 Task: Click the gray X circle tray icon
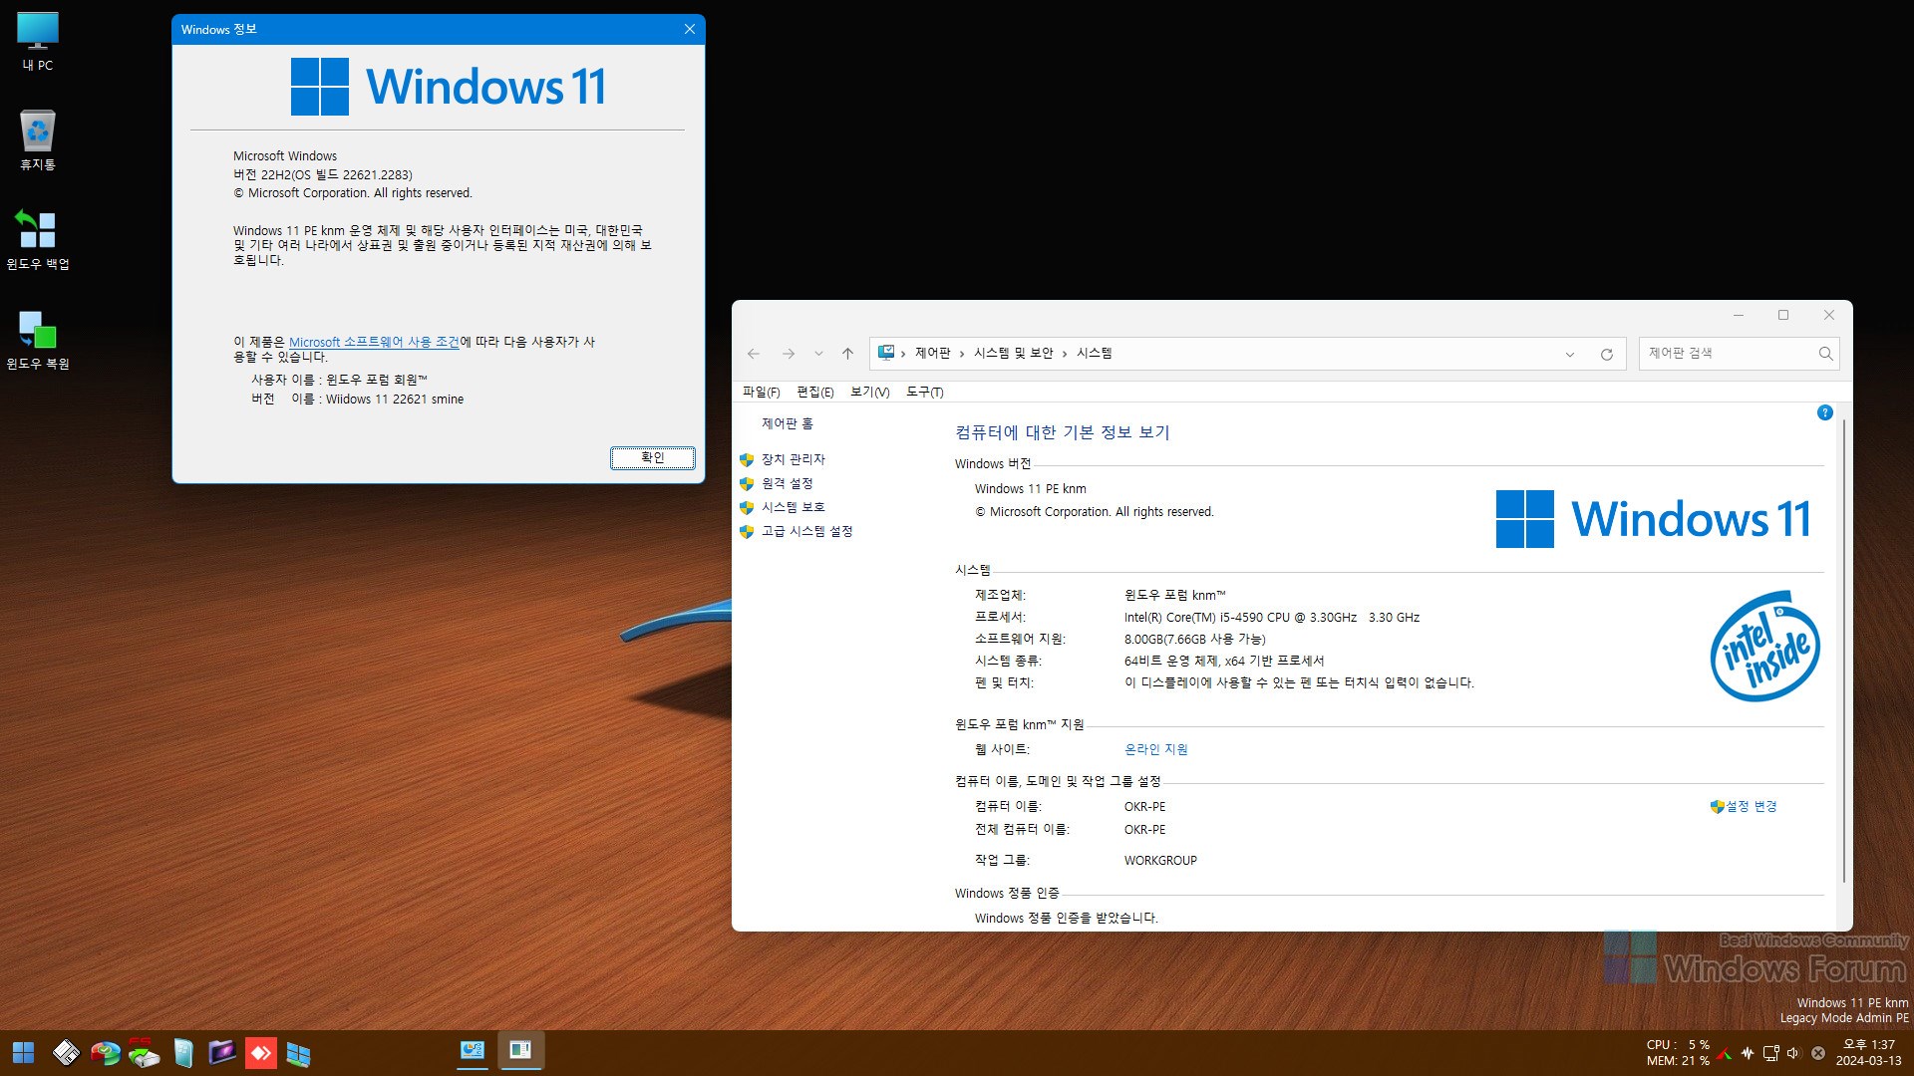click(1818, 1053)
